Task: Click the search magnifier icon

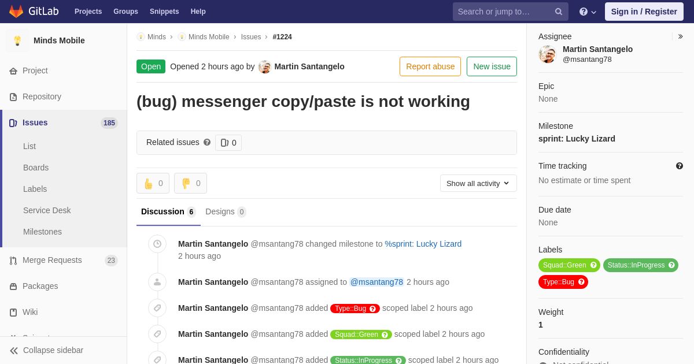Action: (558, 12)
